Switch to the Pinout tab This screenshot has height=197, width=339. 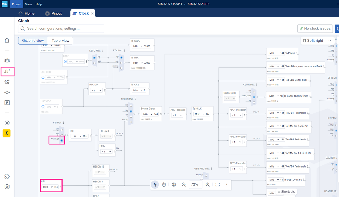point(53,13)
